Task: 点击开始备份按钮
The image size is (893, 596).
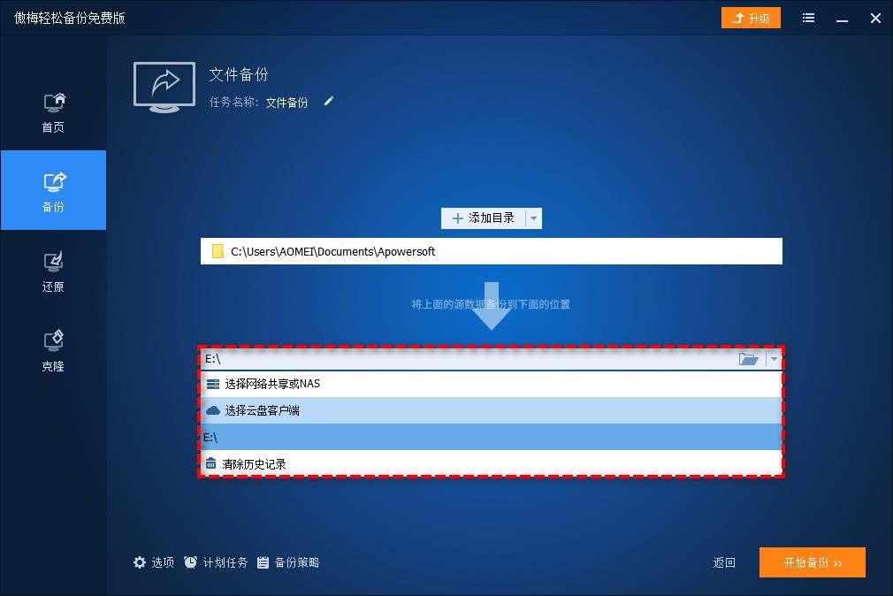Action: pos(812,562)
